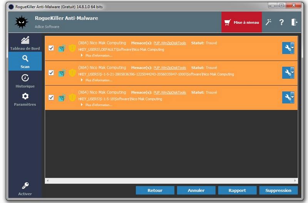This screenshot has width=308, height=203.
Task: Click WinZip registry icon on S-1-5-21 entry
Action: [x=62, y=73]
